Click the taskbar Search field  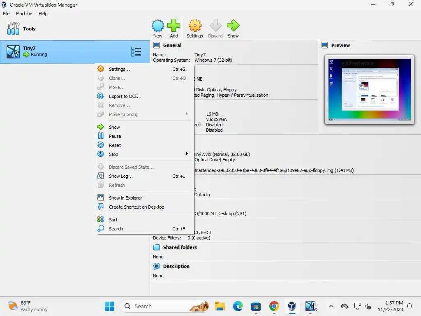tap(165, 306)
